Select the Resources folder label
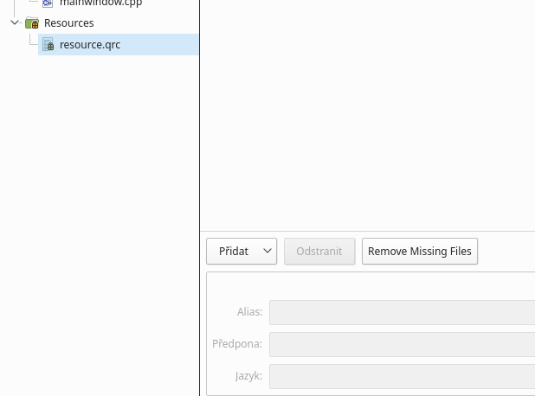The width and height of the screenshot is (535, 396). click(x=69, y=22)
